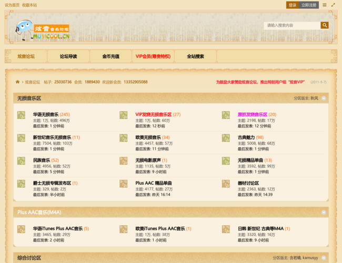This screenshot has height=263, width=342.
Task: Click forum icon beside 欧美iTunes Plus AAC音乐
Action: (x=124, y=229)
